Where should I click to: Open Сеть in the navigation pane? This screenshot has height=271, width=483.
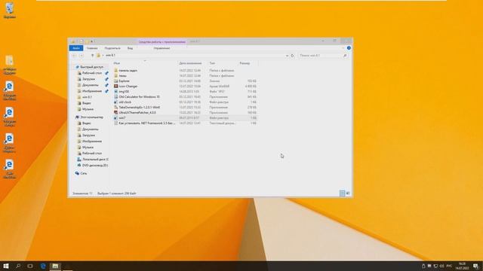[x=84, y=173]
